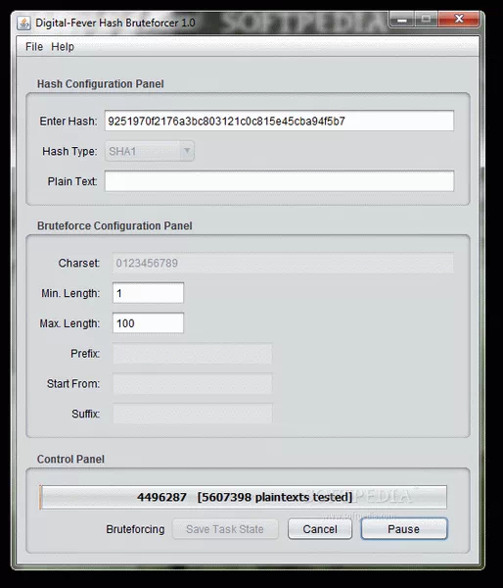The width and height of the screenshot is (503, 588).
Task: Click the Charset field showing 0123456789
Action: [x=283, y=263]
